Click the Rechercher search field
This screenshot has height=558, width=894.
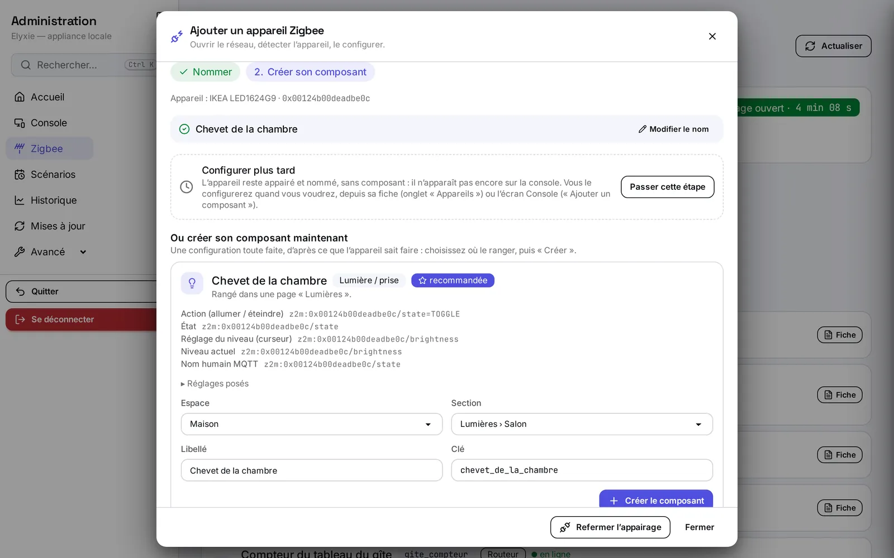[x=84, y=65]
